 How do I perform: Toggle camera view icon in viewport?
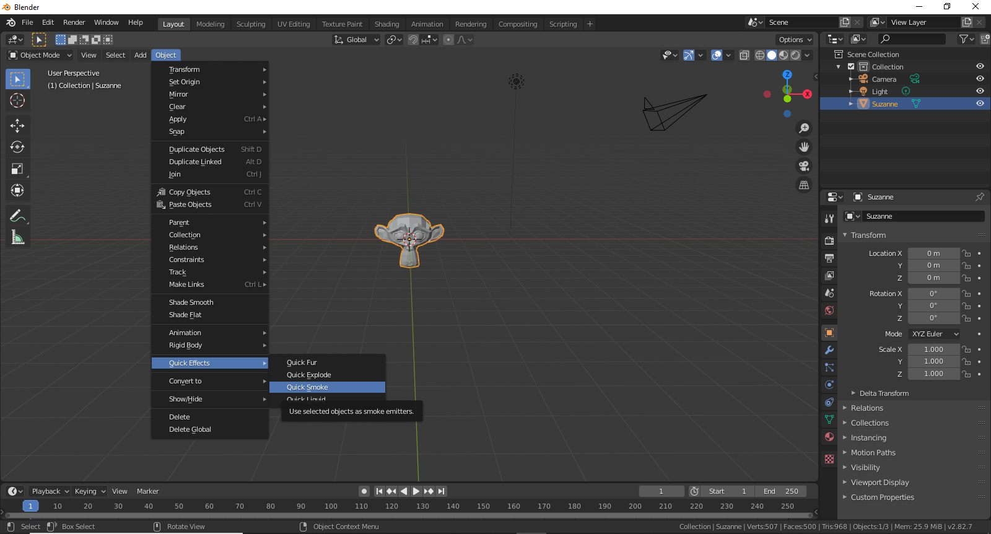click(804, 166)
